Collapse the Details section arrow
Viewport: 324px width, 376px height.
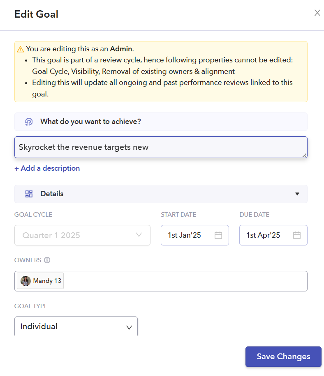coord(297,194)
